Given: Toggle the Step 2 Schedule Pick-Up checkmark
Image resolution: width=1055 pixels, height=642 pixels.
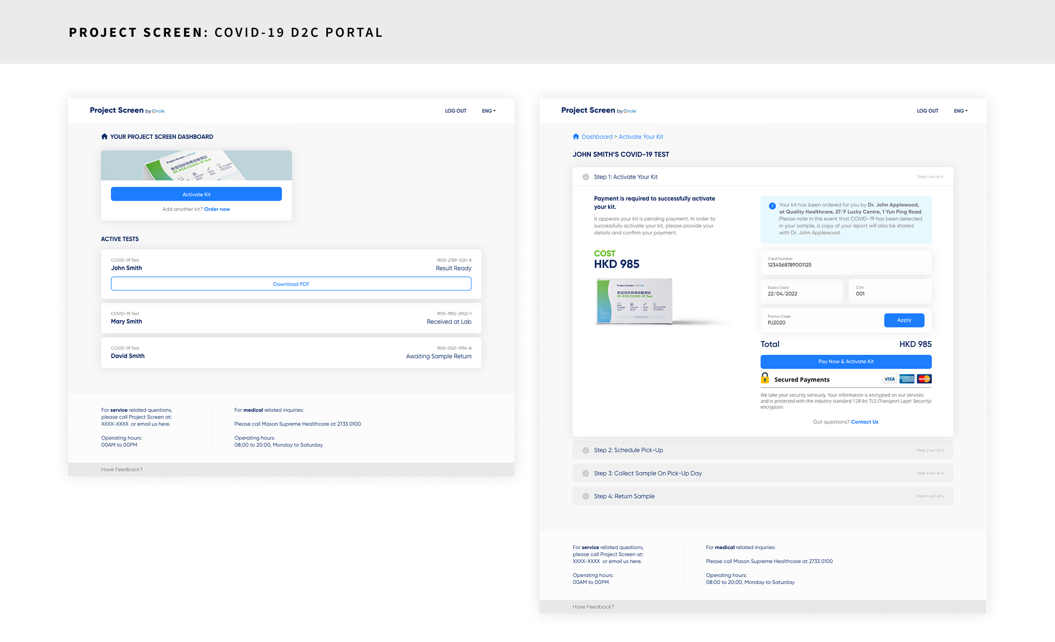Looking at the screenshot, I should (586, 450).
